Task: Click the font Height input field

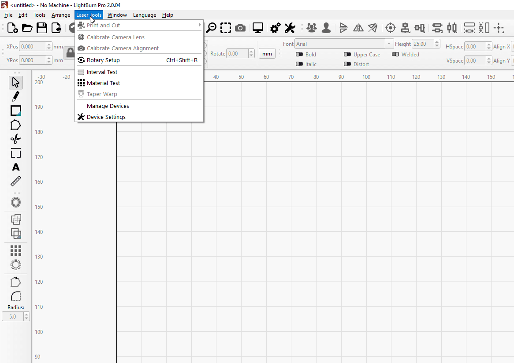Action: [423, 44]
